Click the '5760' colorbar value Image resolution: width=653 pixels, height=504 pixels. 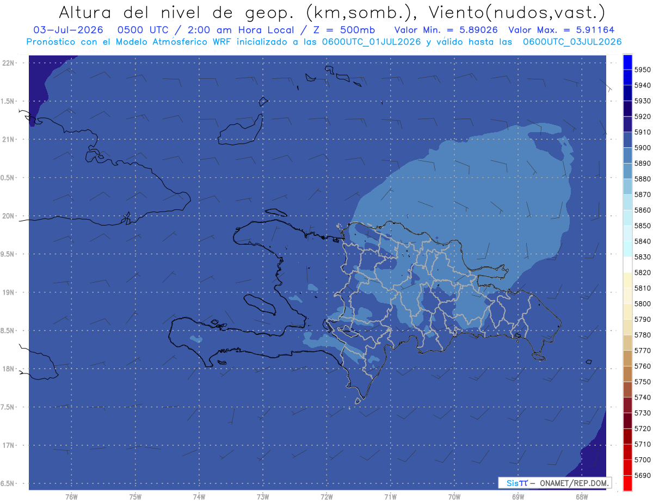643,366
